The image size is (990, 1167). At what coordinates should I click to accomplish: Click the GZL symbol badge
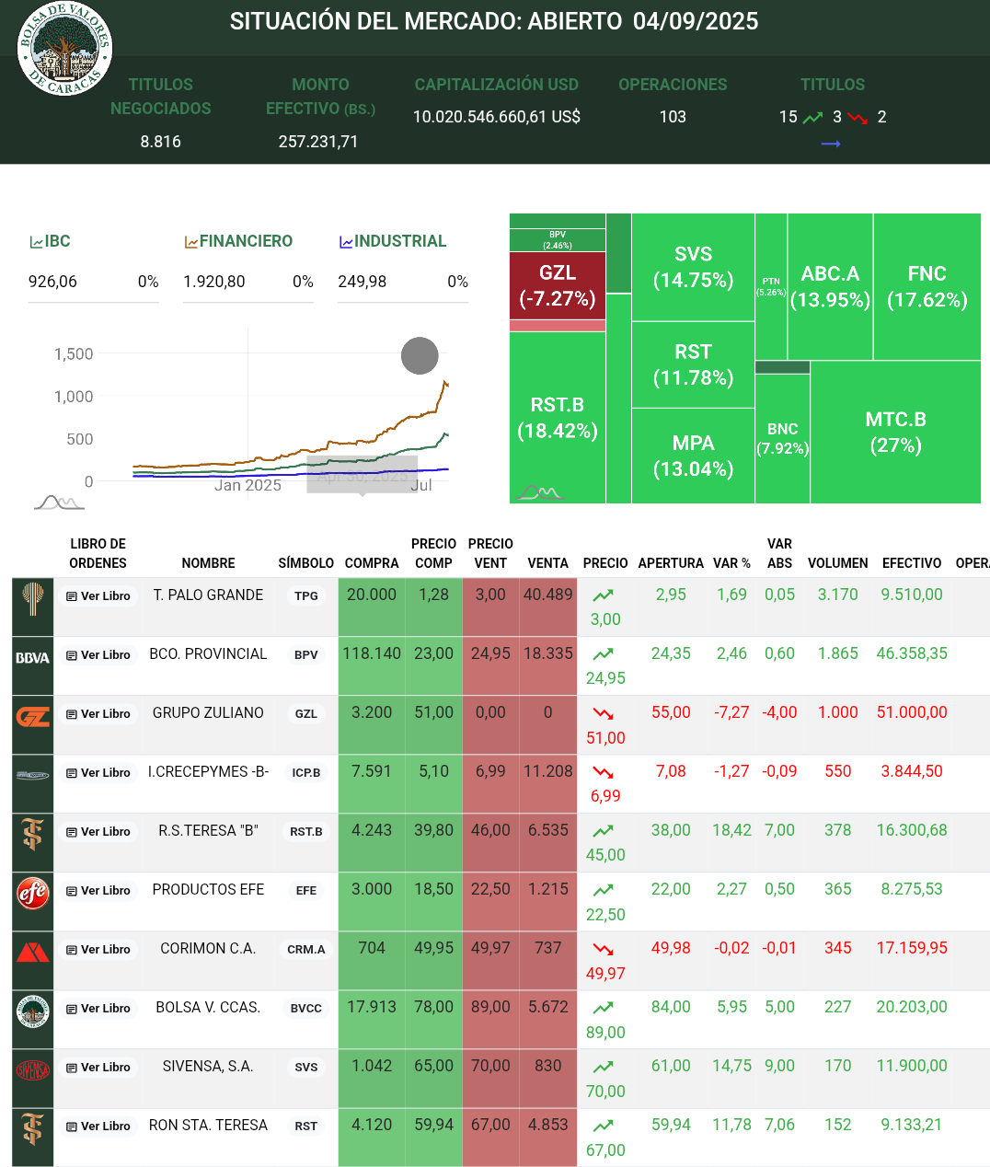tap(306, 714)
